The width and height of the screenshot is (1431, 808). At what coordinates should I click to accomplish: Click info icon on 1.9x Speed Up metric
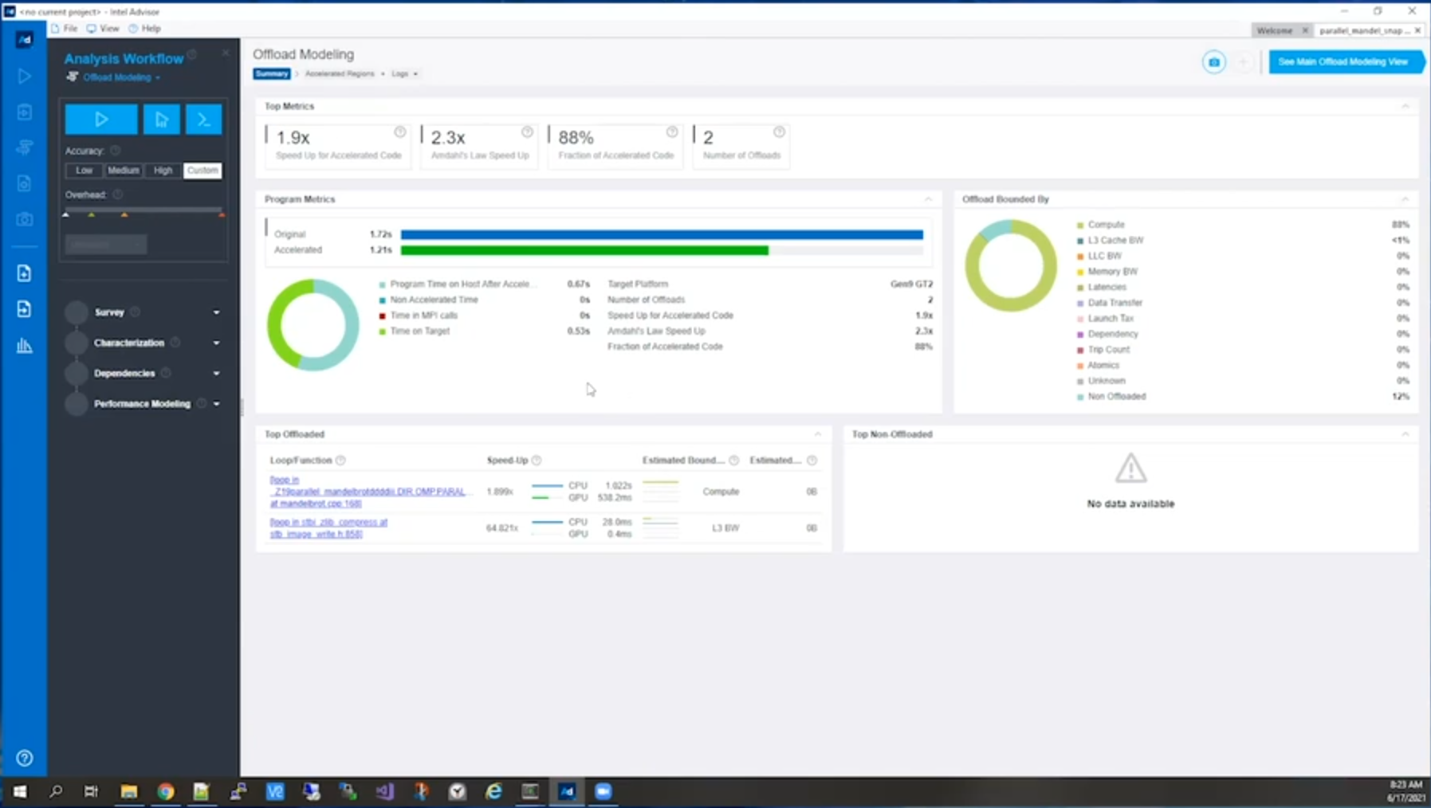coord(400,132)
